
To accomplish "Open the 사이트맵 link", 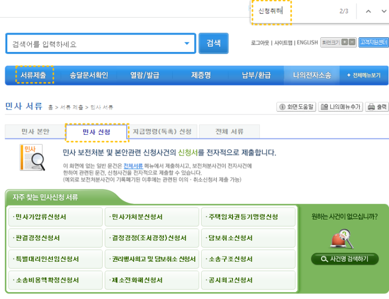I will [283, 42].
